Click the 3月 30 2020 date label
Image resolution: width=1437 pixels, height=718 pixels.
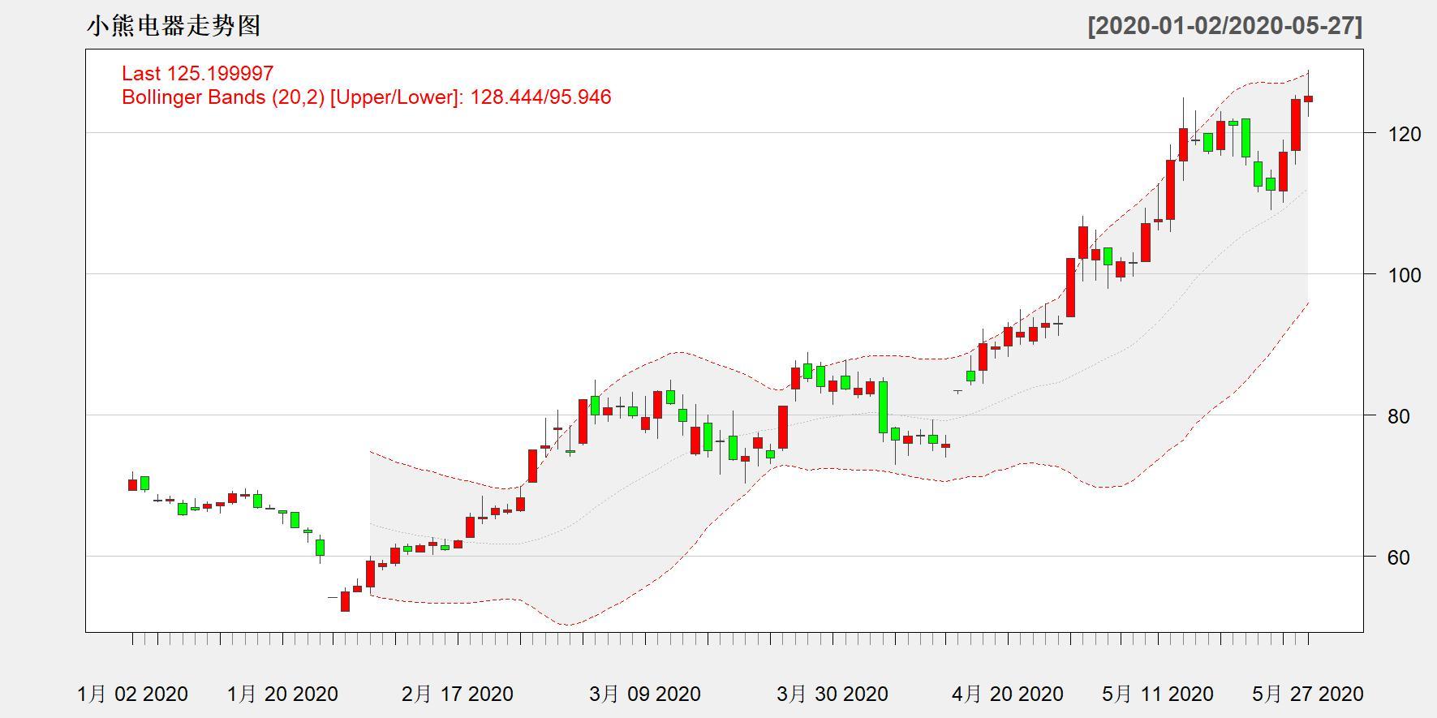833,694
